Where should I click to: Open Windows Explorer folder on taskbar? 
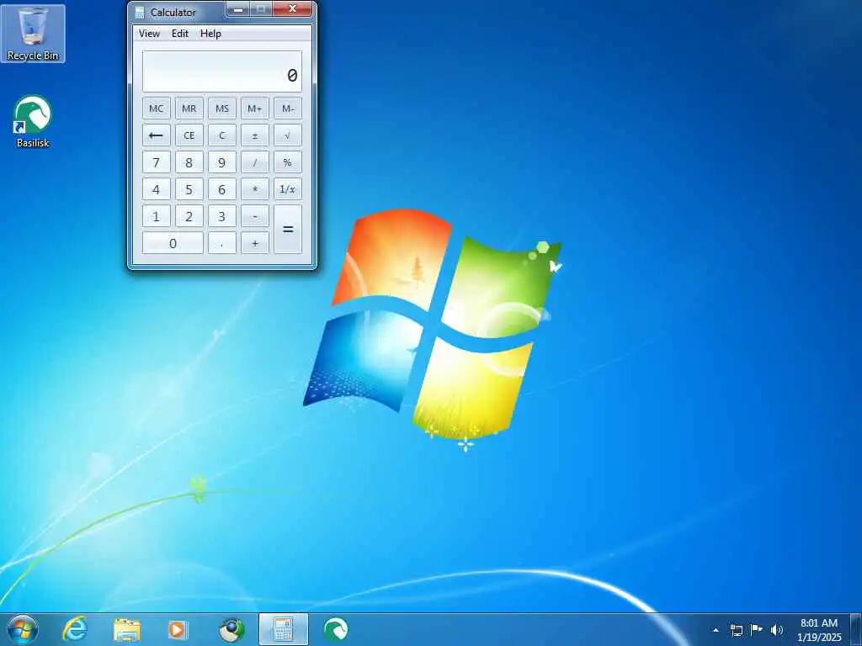[x=127, y=629]
